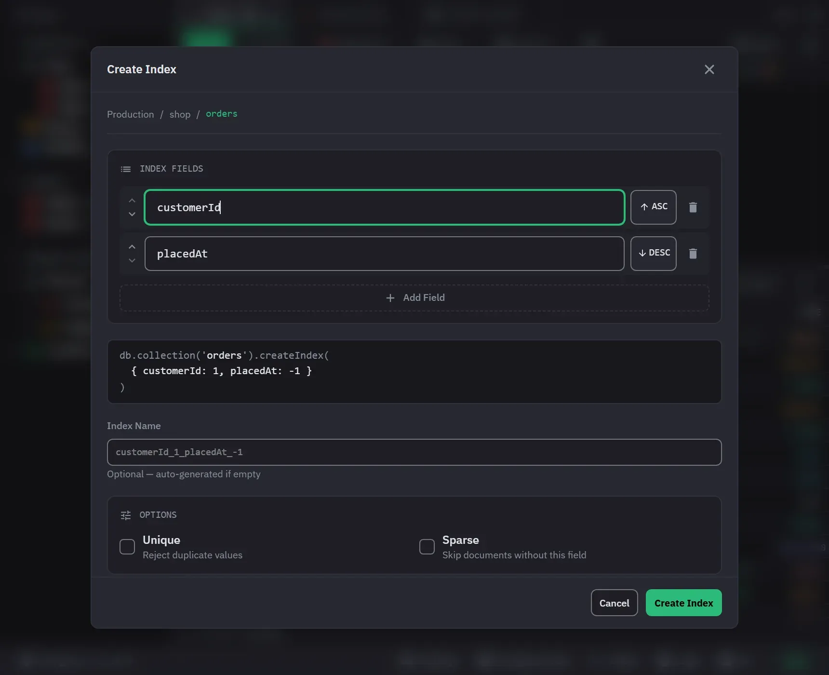Click 'Skip documents without this field' text
The width and height of the screenshot is (829, 675).
(514, 555)
